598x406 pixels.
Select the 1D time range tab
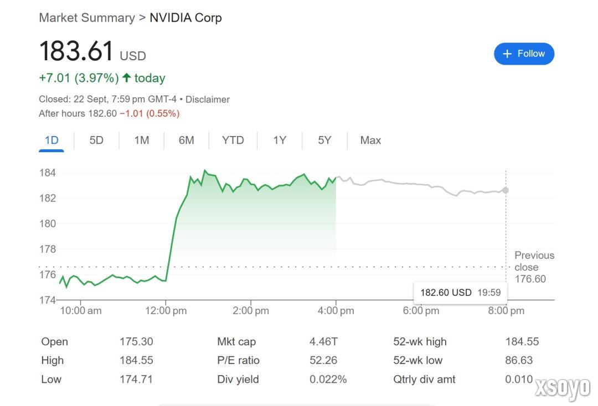[51, 140]
